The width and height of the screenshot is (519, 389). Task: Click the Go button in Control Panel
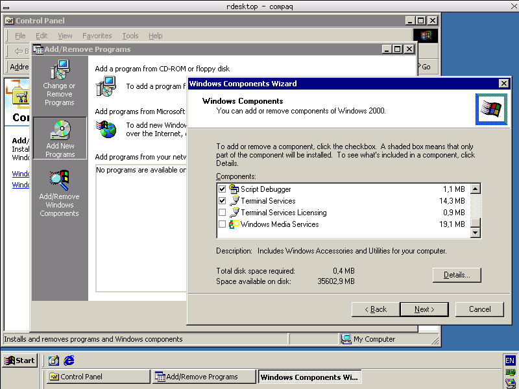pos(426,67)
